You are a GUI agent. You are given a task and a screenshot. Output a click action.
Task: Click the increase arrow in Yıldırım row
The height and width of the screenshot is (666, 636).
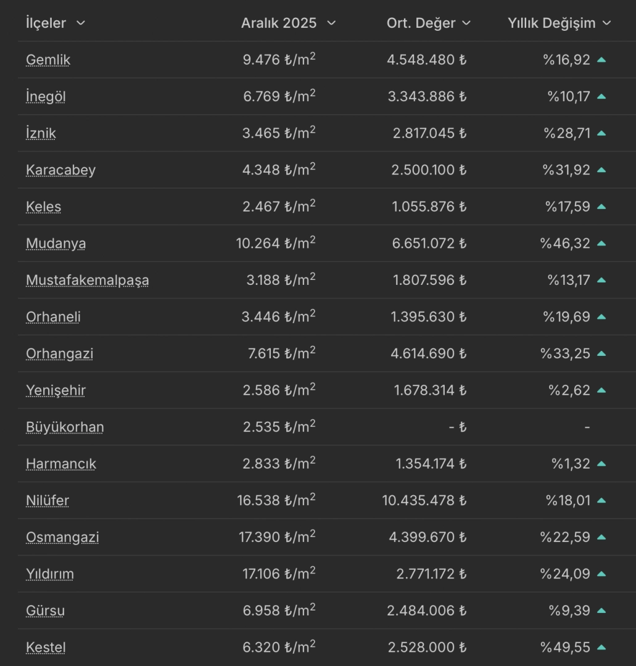(601, 574)
